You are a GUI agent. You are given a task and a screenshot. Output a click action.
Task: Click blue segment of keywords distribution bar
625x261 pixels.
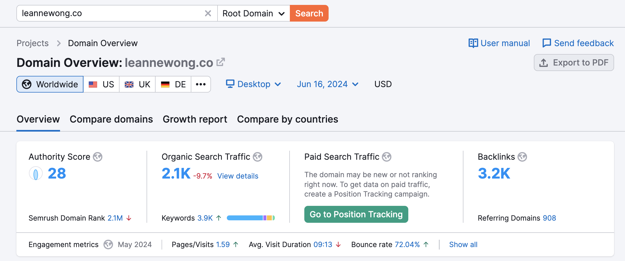(245, 218)
